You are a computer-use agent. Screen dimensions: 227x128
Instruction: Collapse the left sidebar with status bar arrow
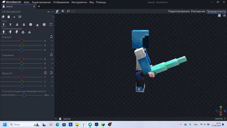[x=56, y=119]
